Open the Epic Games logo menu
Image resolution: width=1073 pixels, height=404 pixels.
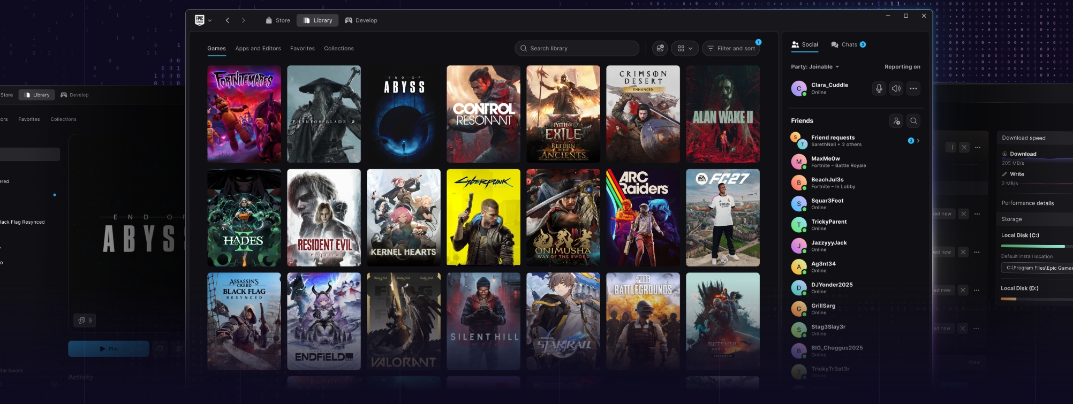(203, 20)
